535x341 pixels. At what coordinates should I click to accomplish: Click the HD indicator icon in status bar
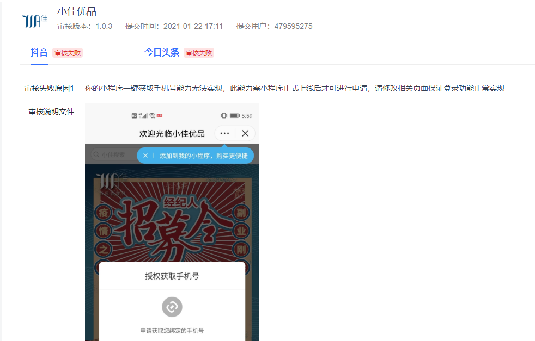pyautogui.click(x=134, y=116)
